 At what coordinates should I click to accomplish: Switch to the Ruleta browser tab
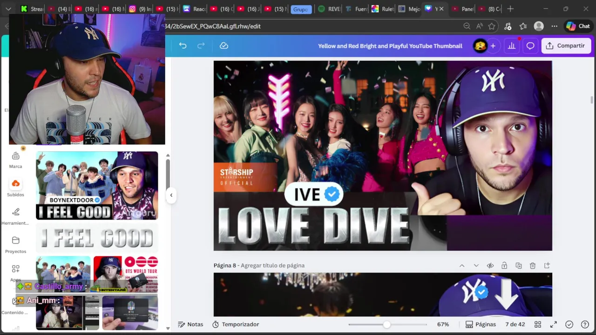pyautogui.click(x=383, y=9)
